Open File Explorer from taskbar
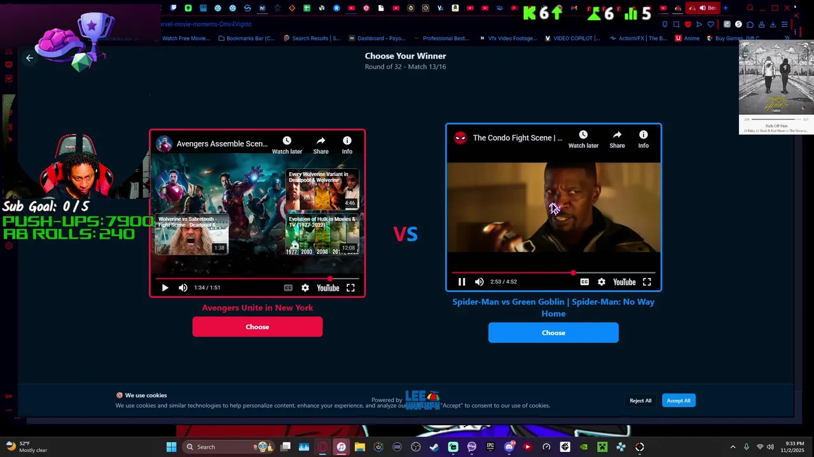 pos(360,447)
